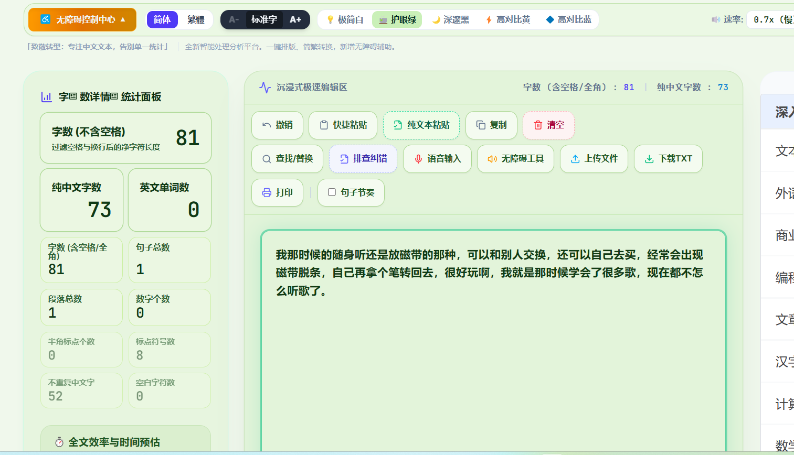
Task: Click the 字数 (含空格/全角) stat card
Action: tap(81, 260)
